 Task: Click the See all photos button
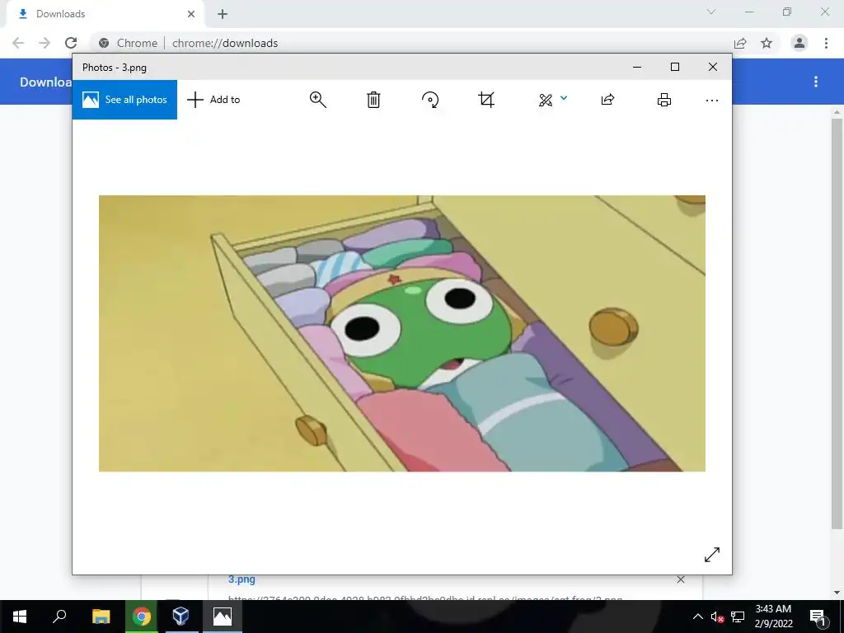click(124, 100)
